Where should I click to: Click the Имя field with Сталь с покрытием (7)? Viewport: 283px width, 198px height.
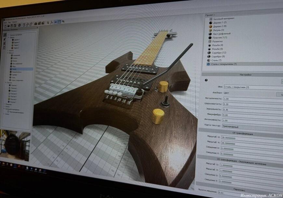pyautogui.click(x=253, y=87)
